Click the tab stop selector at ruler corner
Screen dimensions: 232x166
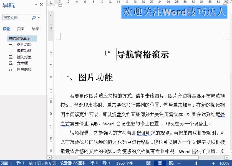(x=51, y=2)
